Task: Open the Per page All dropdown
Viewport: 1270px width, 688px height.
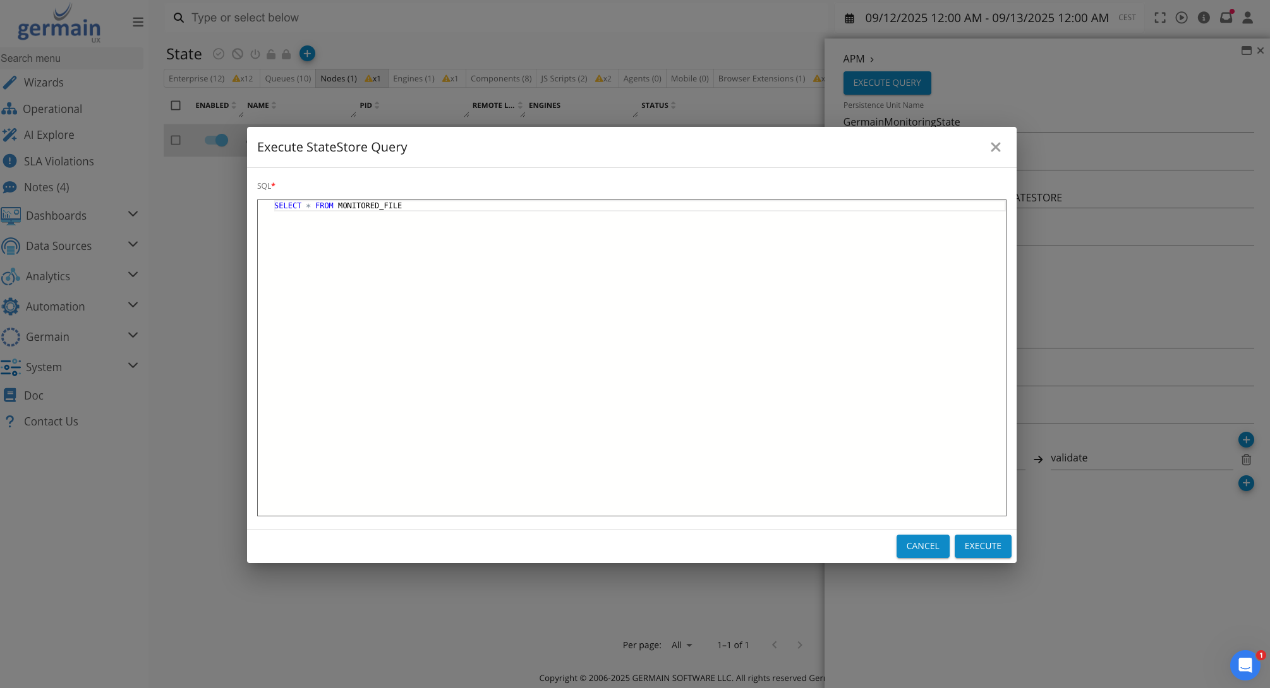Action: point(682,645)
